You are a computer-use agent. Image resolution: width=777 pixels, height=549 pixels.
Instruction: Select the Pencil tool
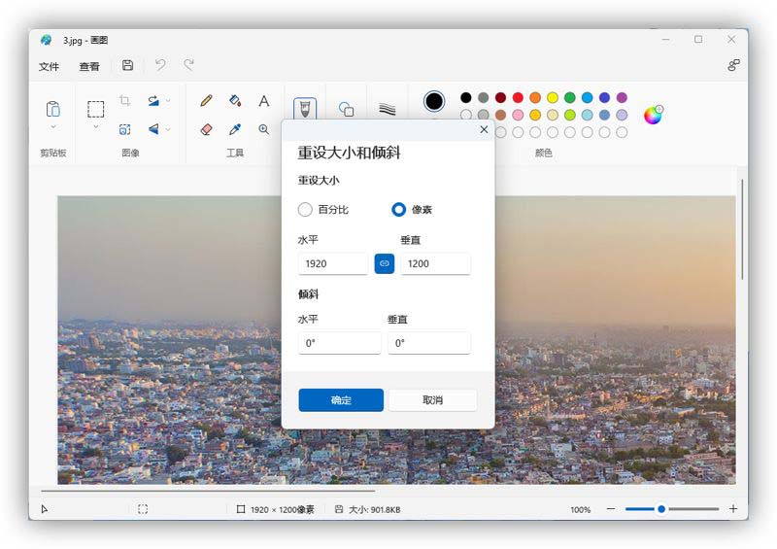[206, 100]
